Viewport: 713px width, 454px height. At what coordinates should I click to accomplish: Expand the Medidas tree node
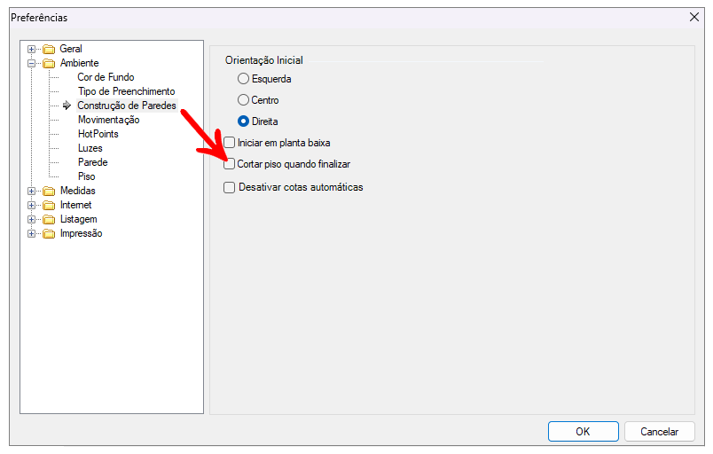coord(31,191)
